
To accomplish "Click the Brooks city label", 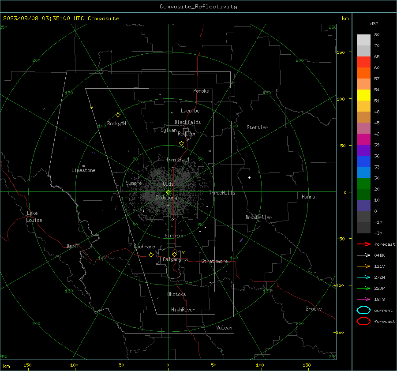I will (x=314, y=309).
